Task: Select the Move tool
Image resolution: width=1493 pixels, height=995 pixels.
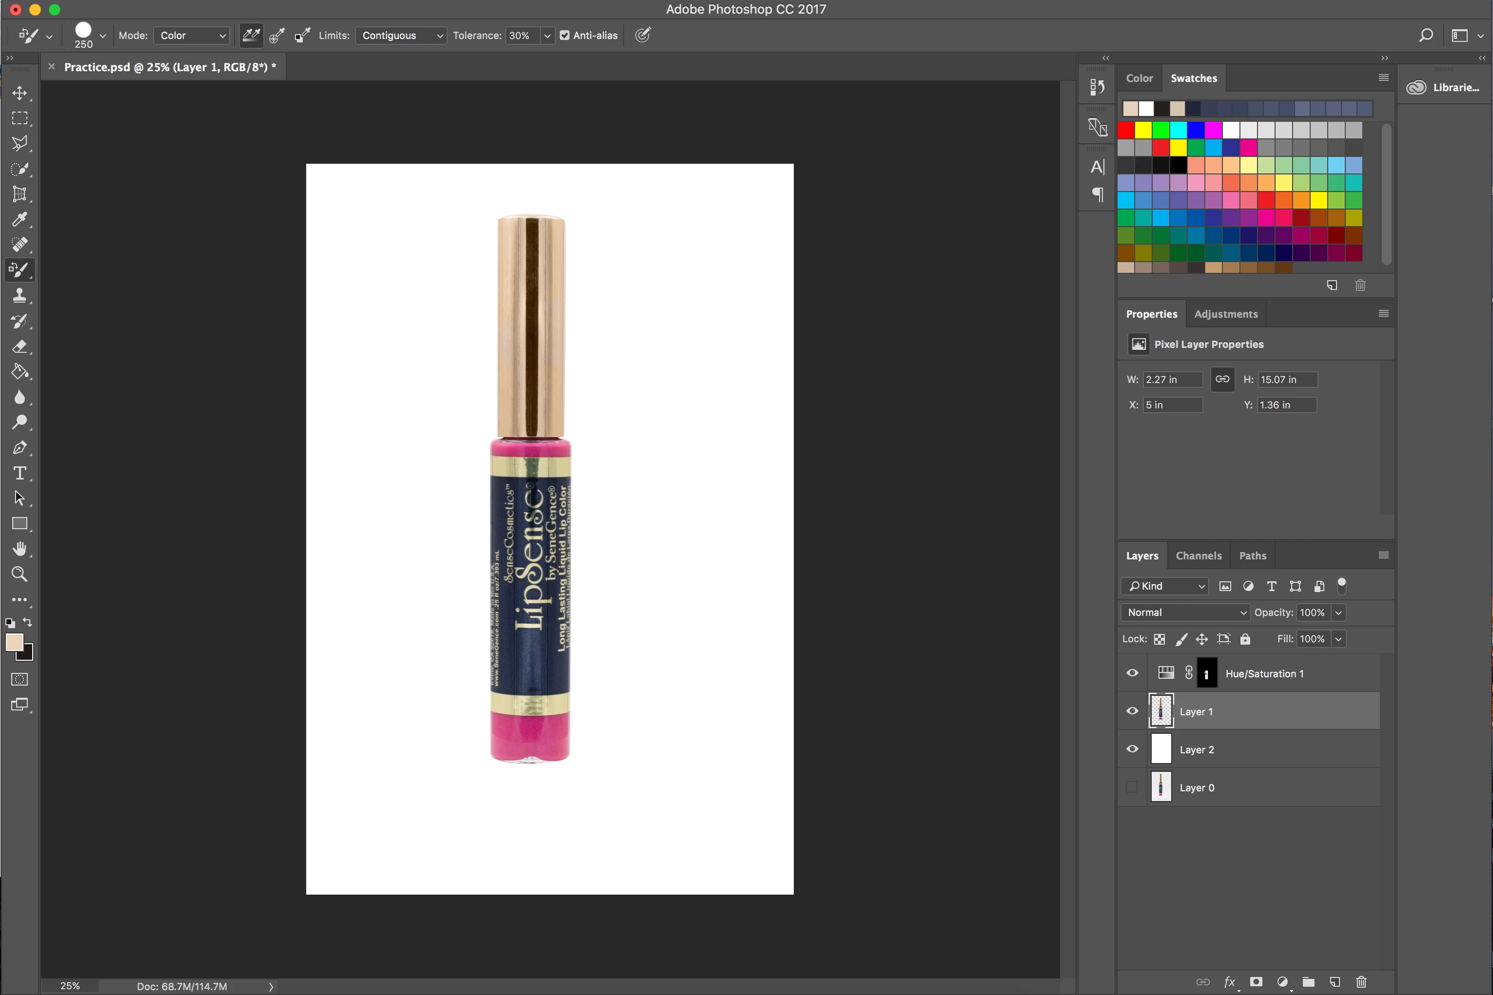Action: pyautogui.click(x=20, y=93)
